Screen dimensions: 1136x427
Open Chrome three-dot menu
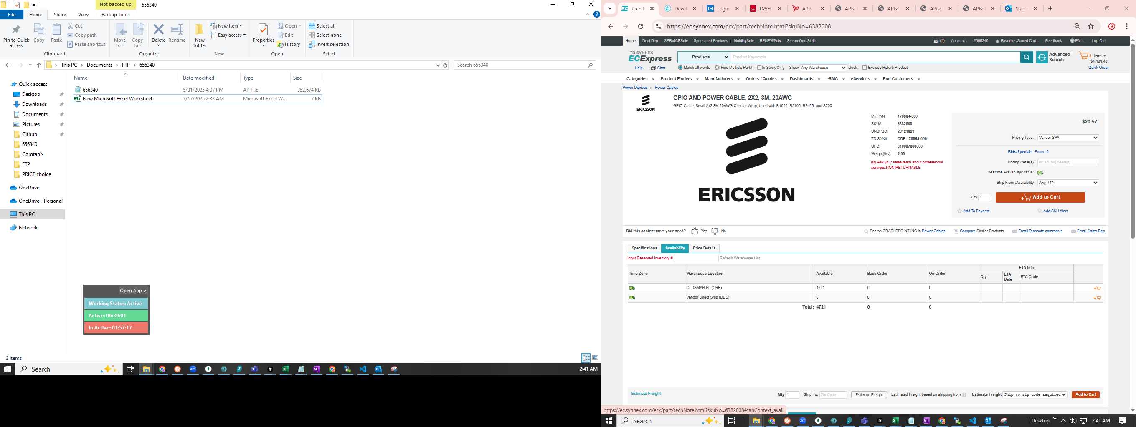[1126, 26]
